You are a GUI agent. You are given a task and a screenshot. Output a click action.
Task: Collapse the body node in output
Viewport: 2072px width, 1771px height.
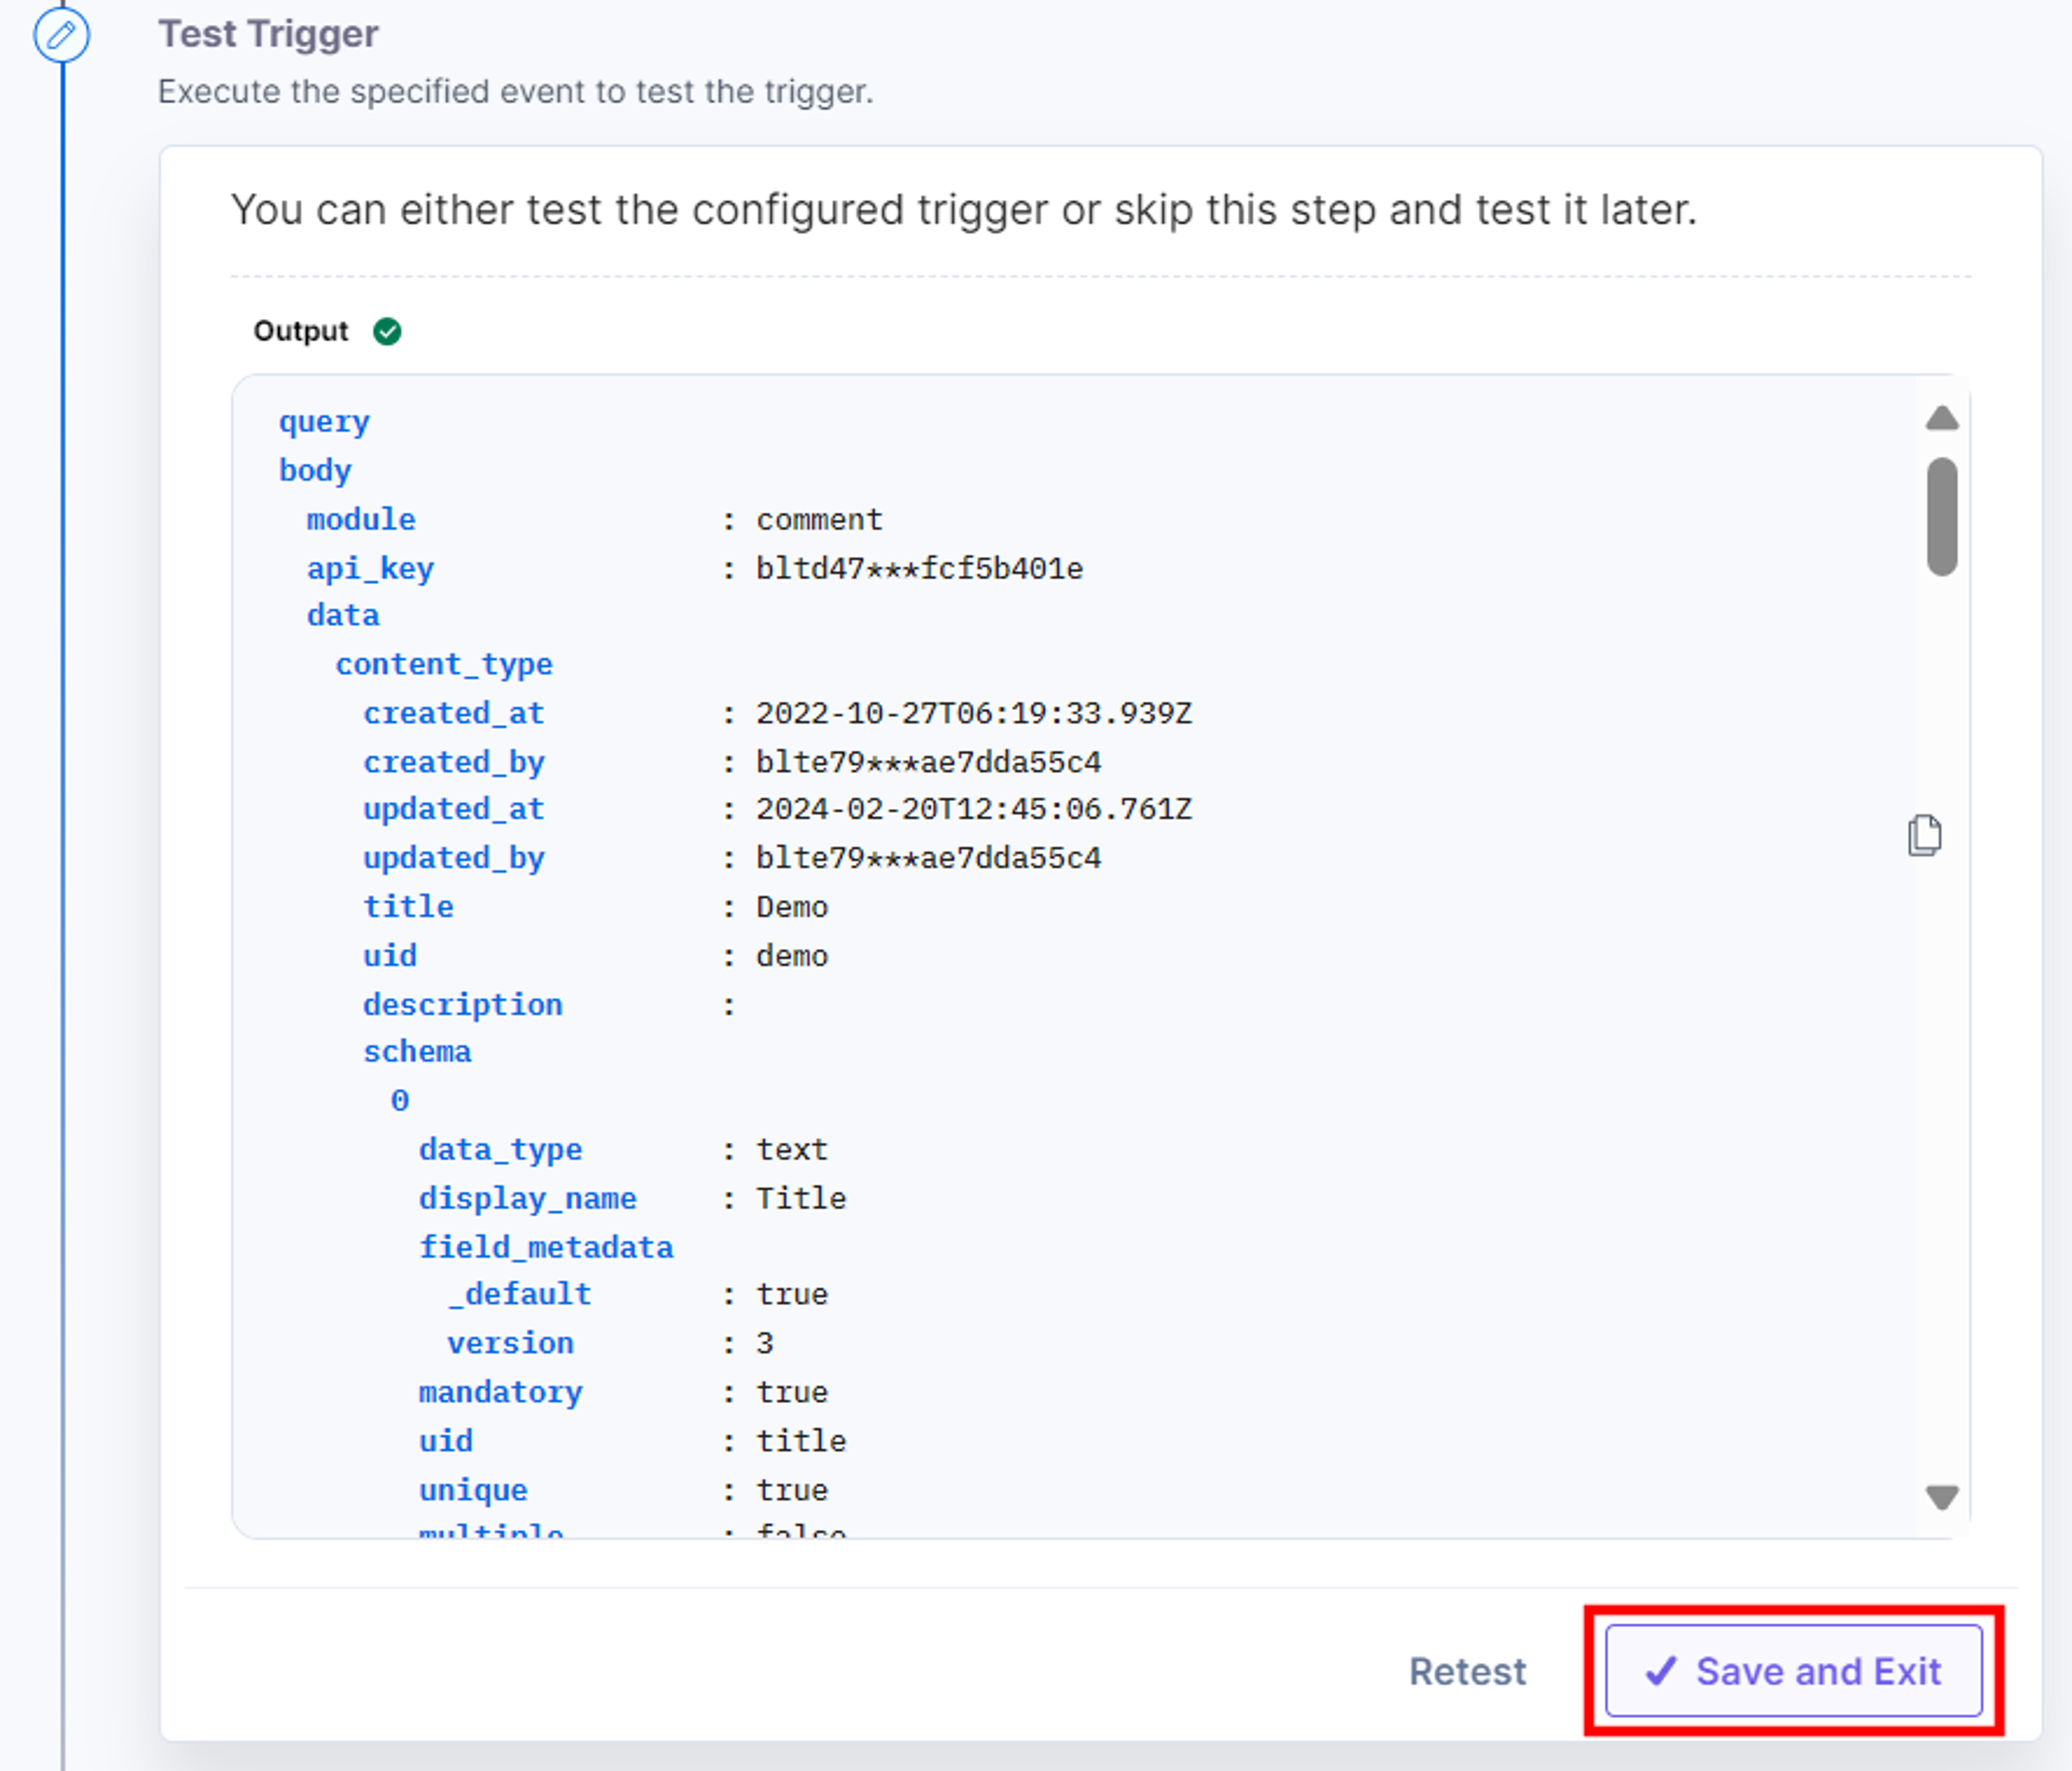tap(315, 470)
